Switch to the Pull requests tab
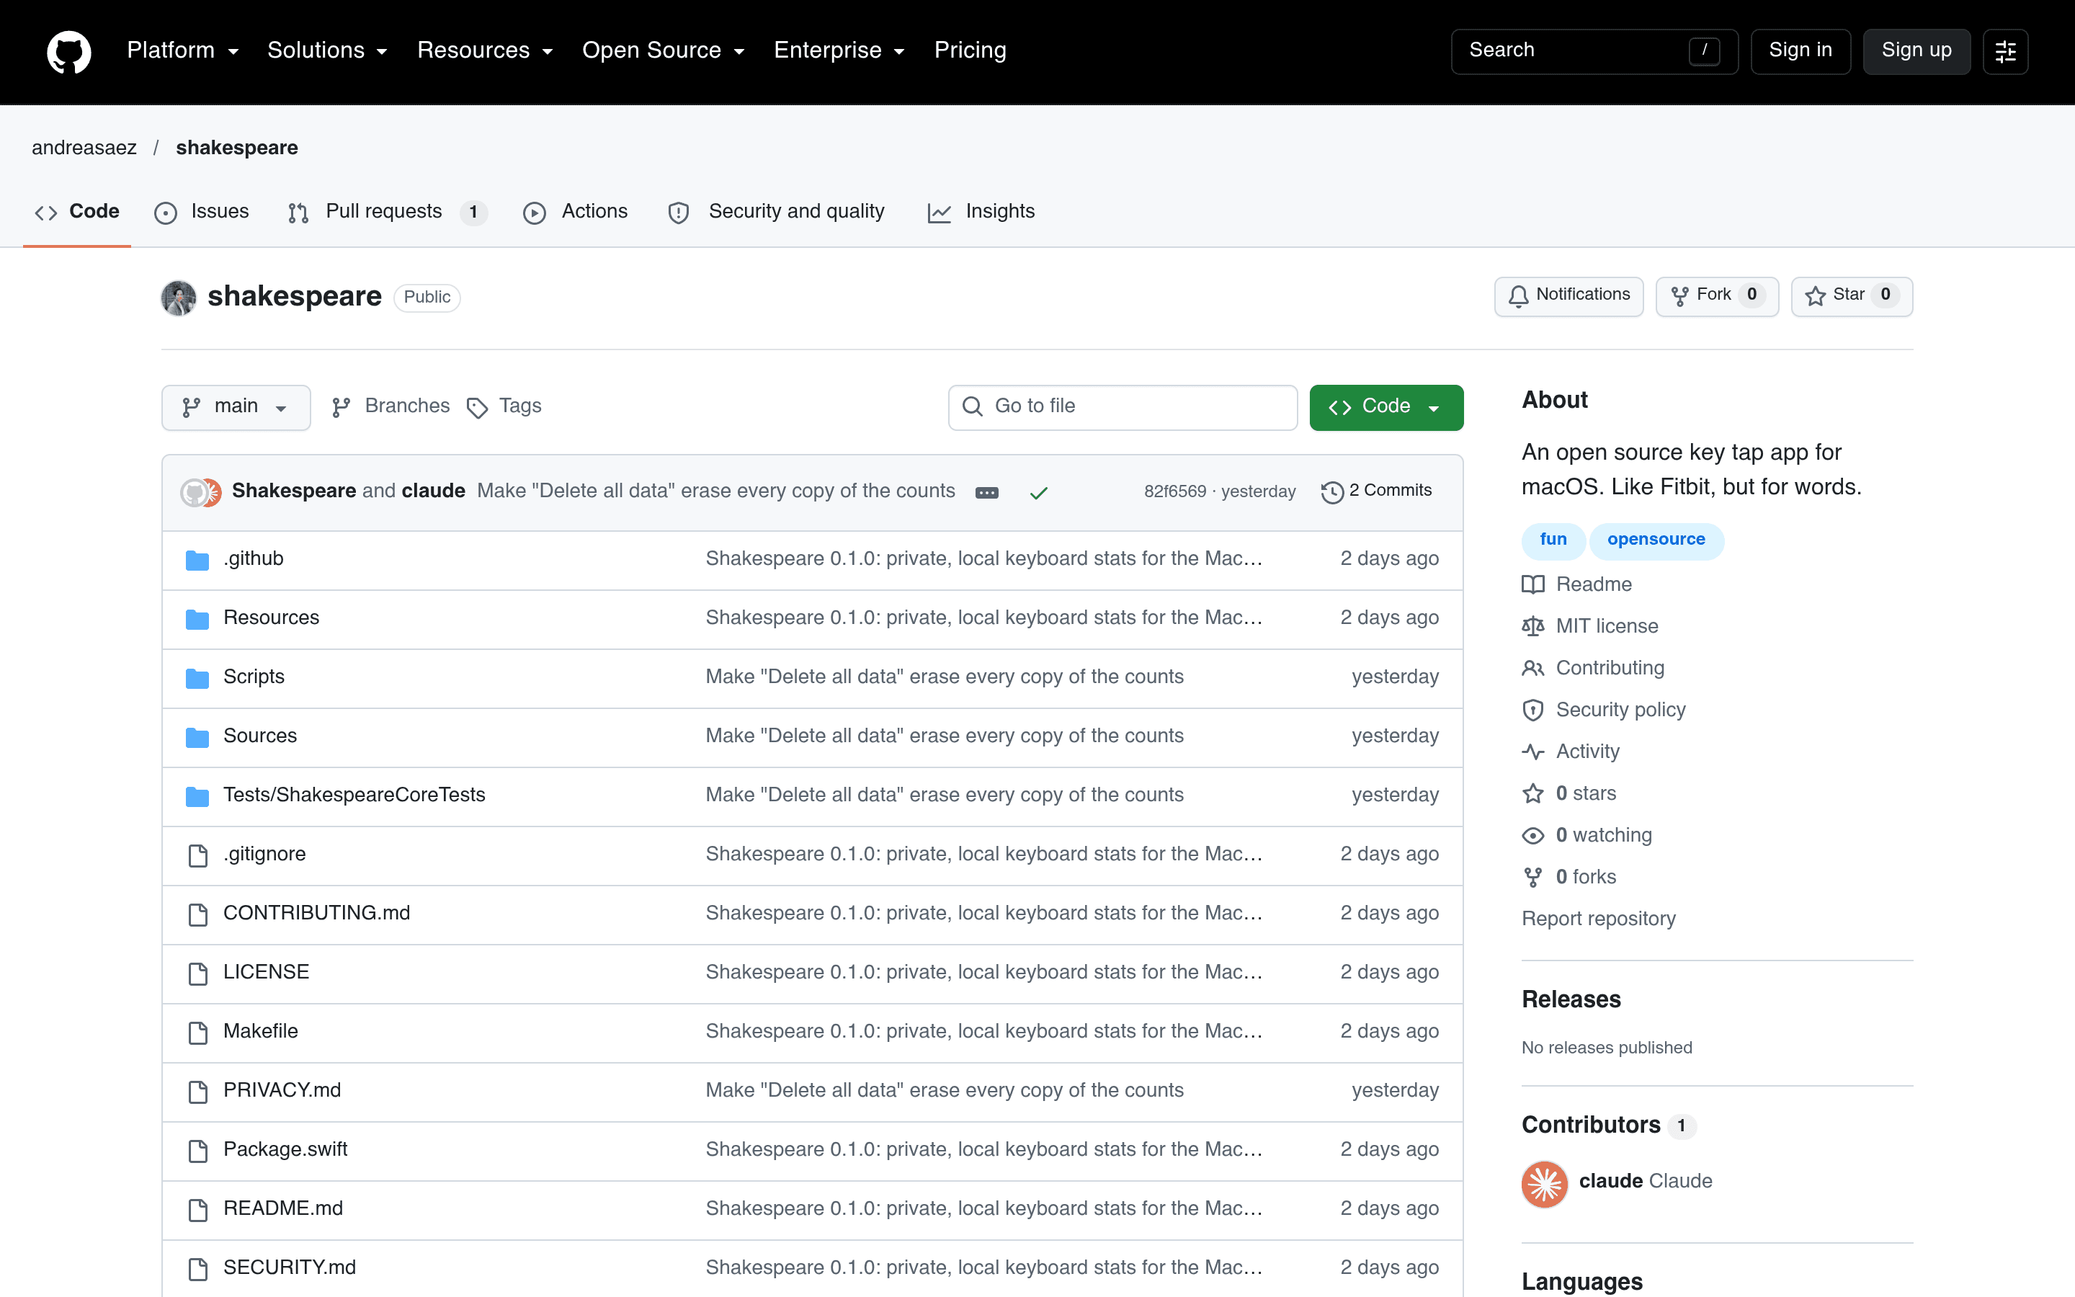Viewport: 2075px width, 1297px height. (x=388, y=212)
